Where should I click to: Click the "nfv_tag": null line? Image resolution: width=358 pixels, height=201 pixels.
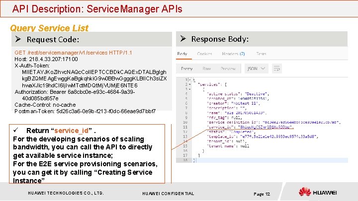[x=224, y=118]
